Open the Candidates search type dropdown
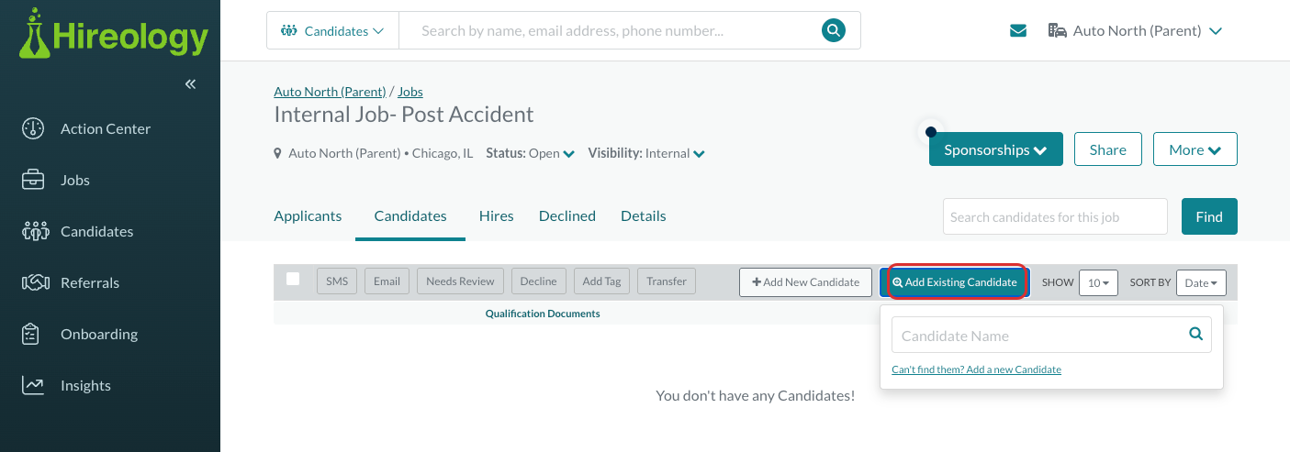 click(x=332, y=30)
